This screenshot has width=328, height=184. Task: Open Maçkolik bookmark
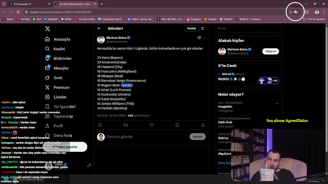51,19
